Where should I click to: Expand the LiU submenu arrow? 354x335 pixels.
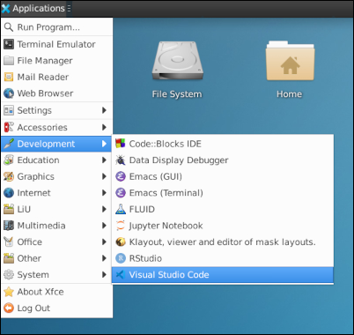(104, 209)
